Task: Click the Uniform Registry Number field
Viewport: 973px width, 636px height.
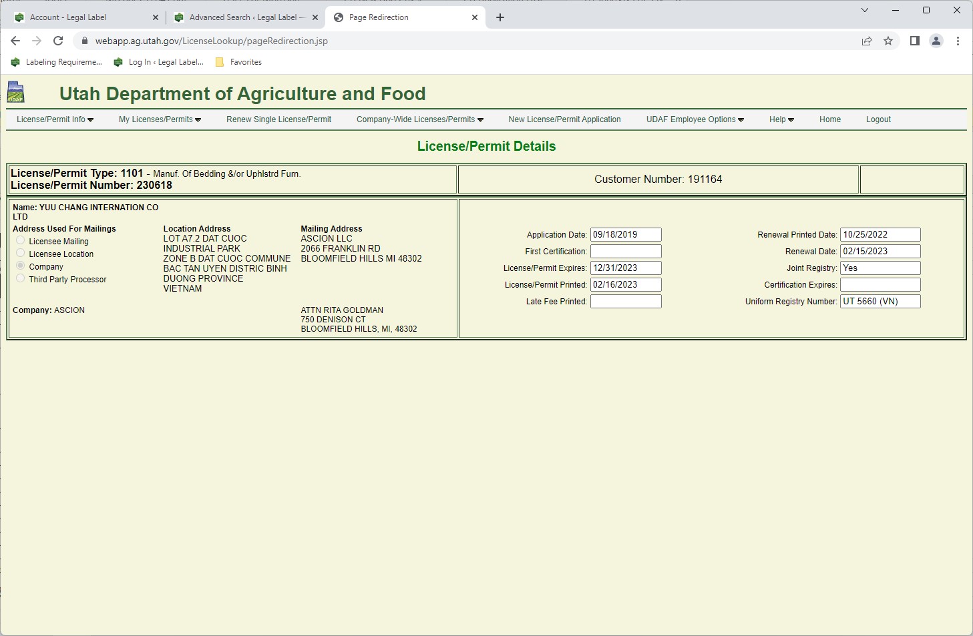Action: coord(880,302)
